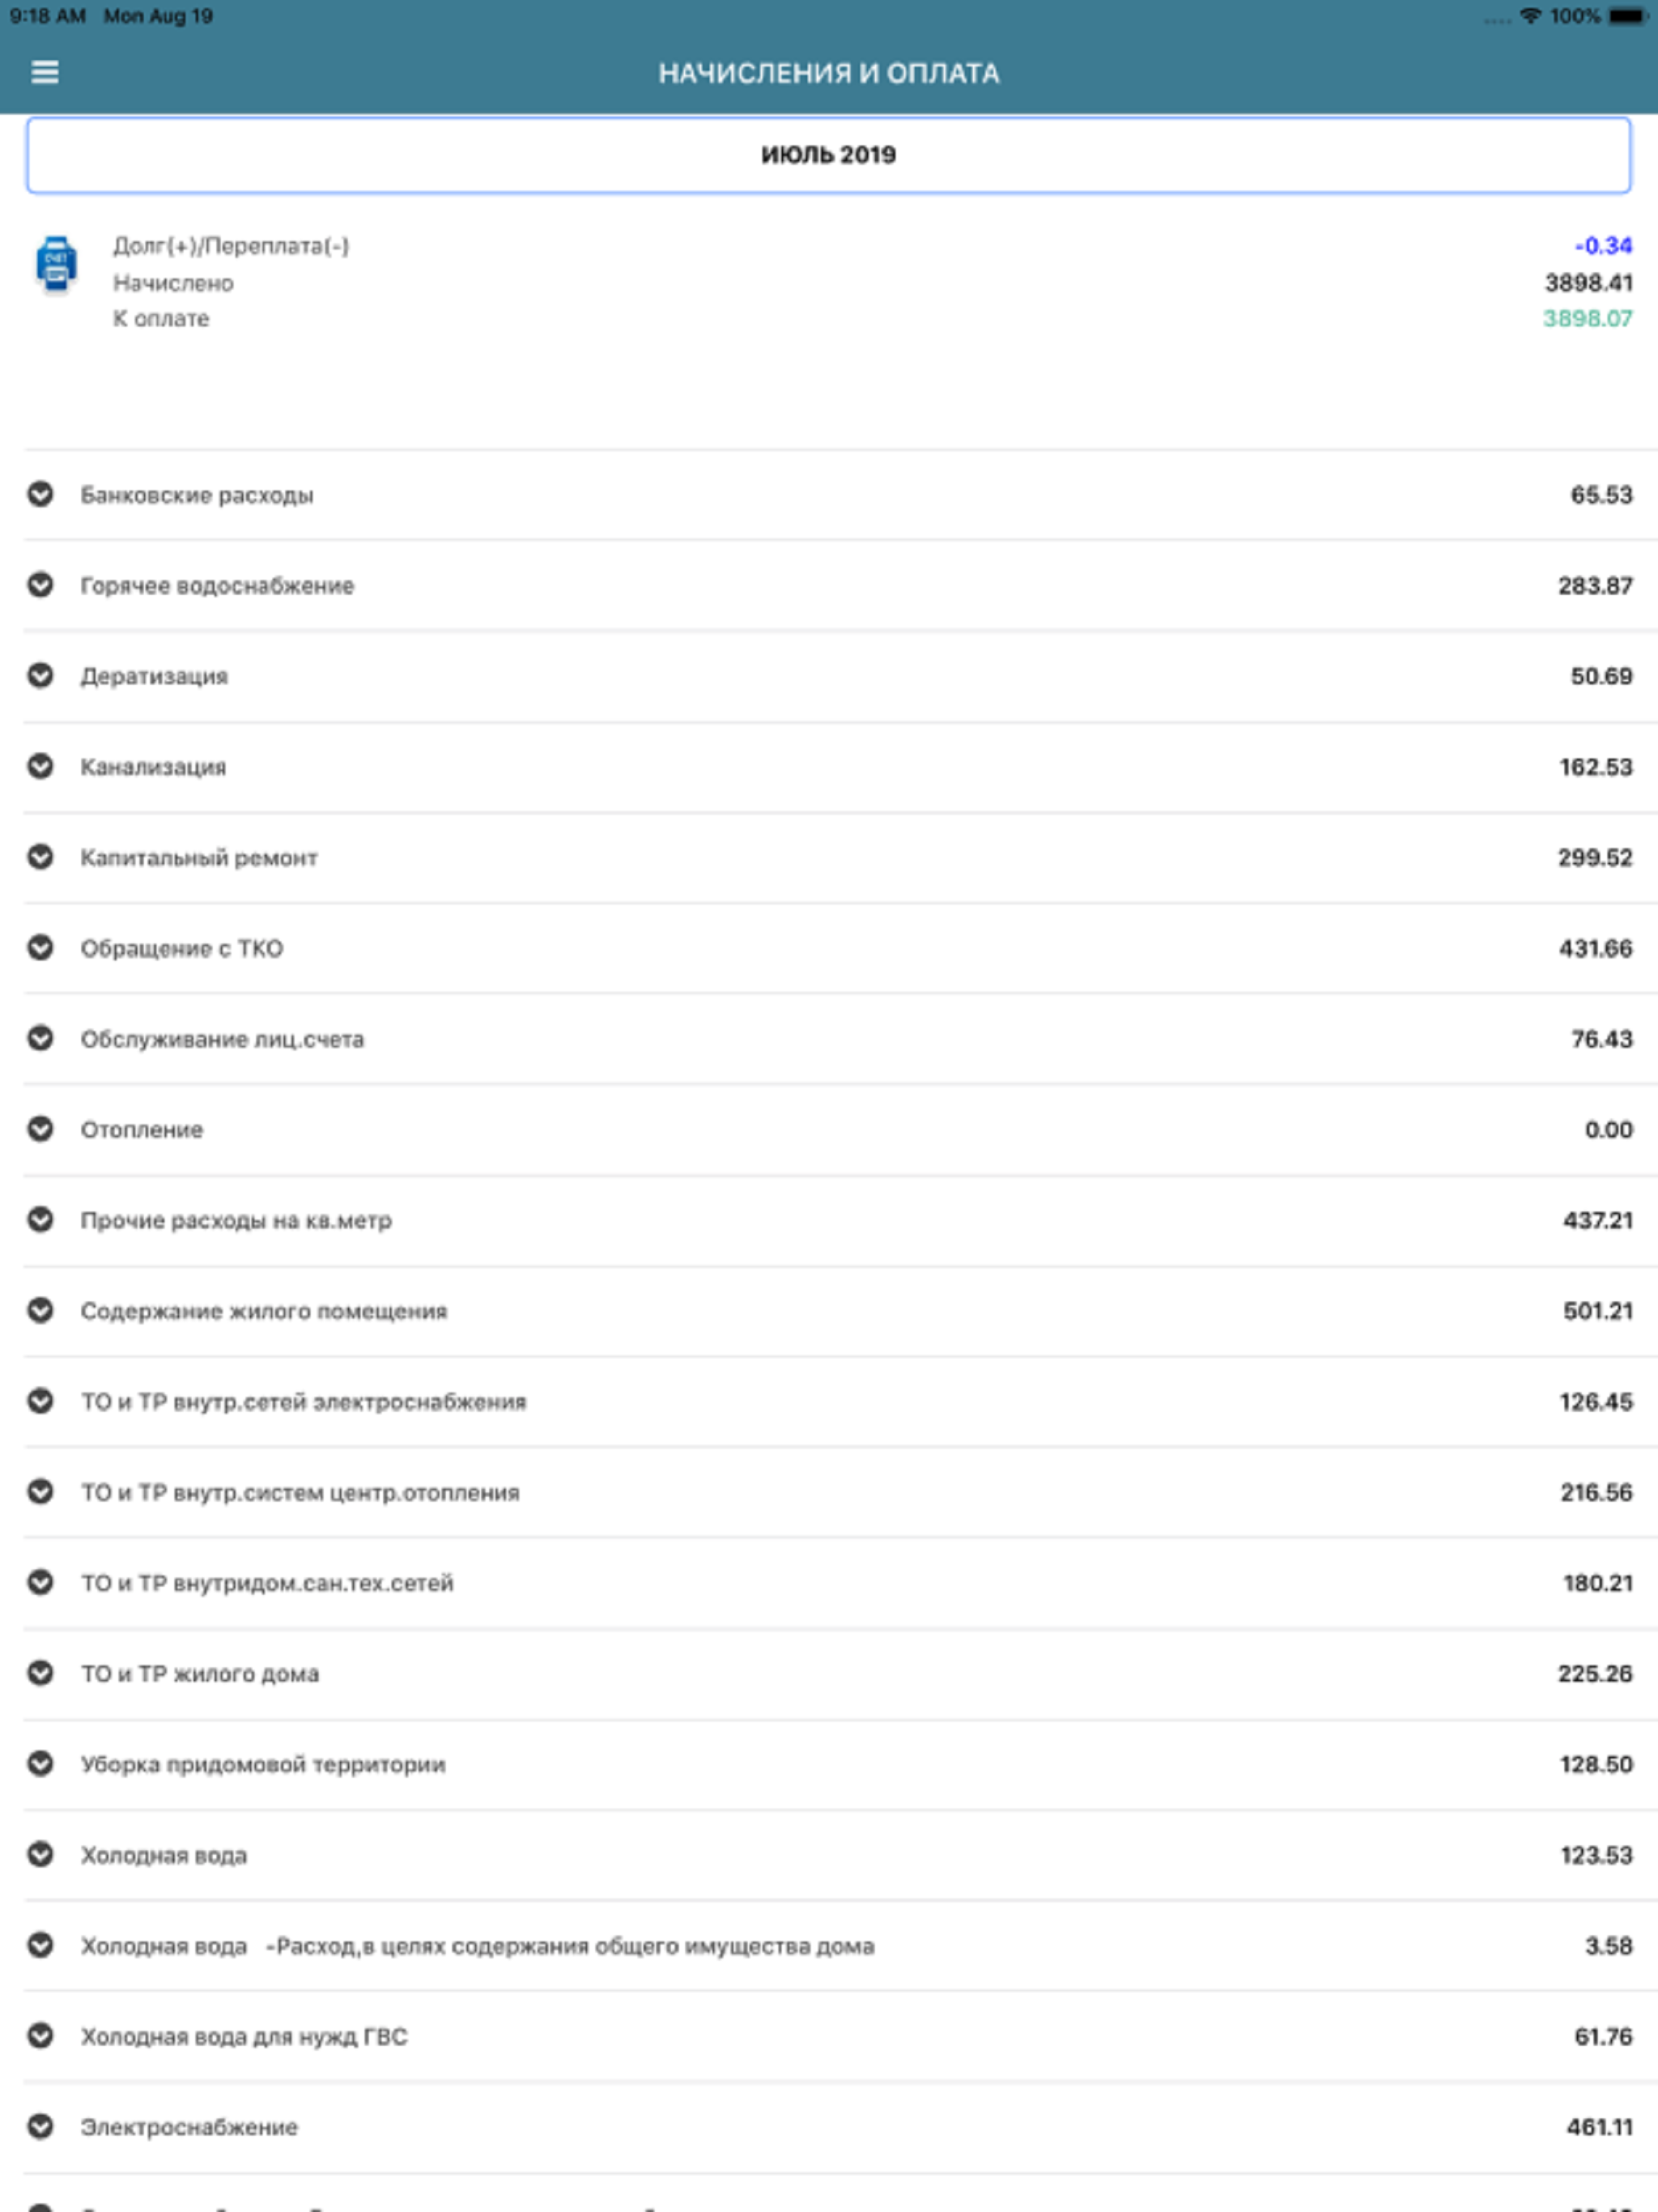Viewport: 1658px width, 2212px height.
Task: Tap the blue bill receipt icon
Action: click(56, 265)
